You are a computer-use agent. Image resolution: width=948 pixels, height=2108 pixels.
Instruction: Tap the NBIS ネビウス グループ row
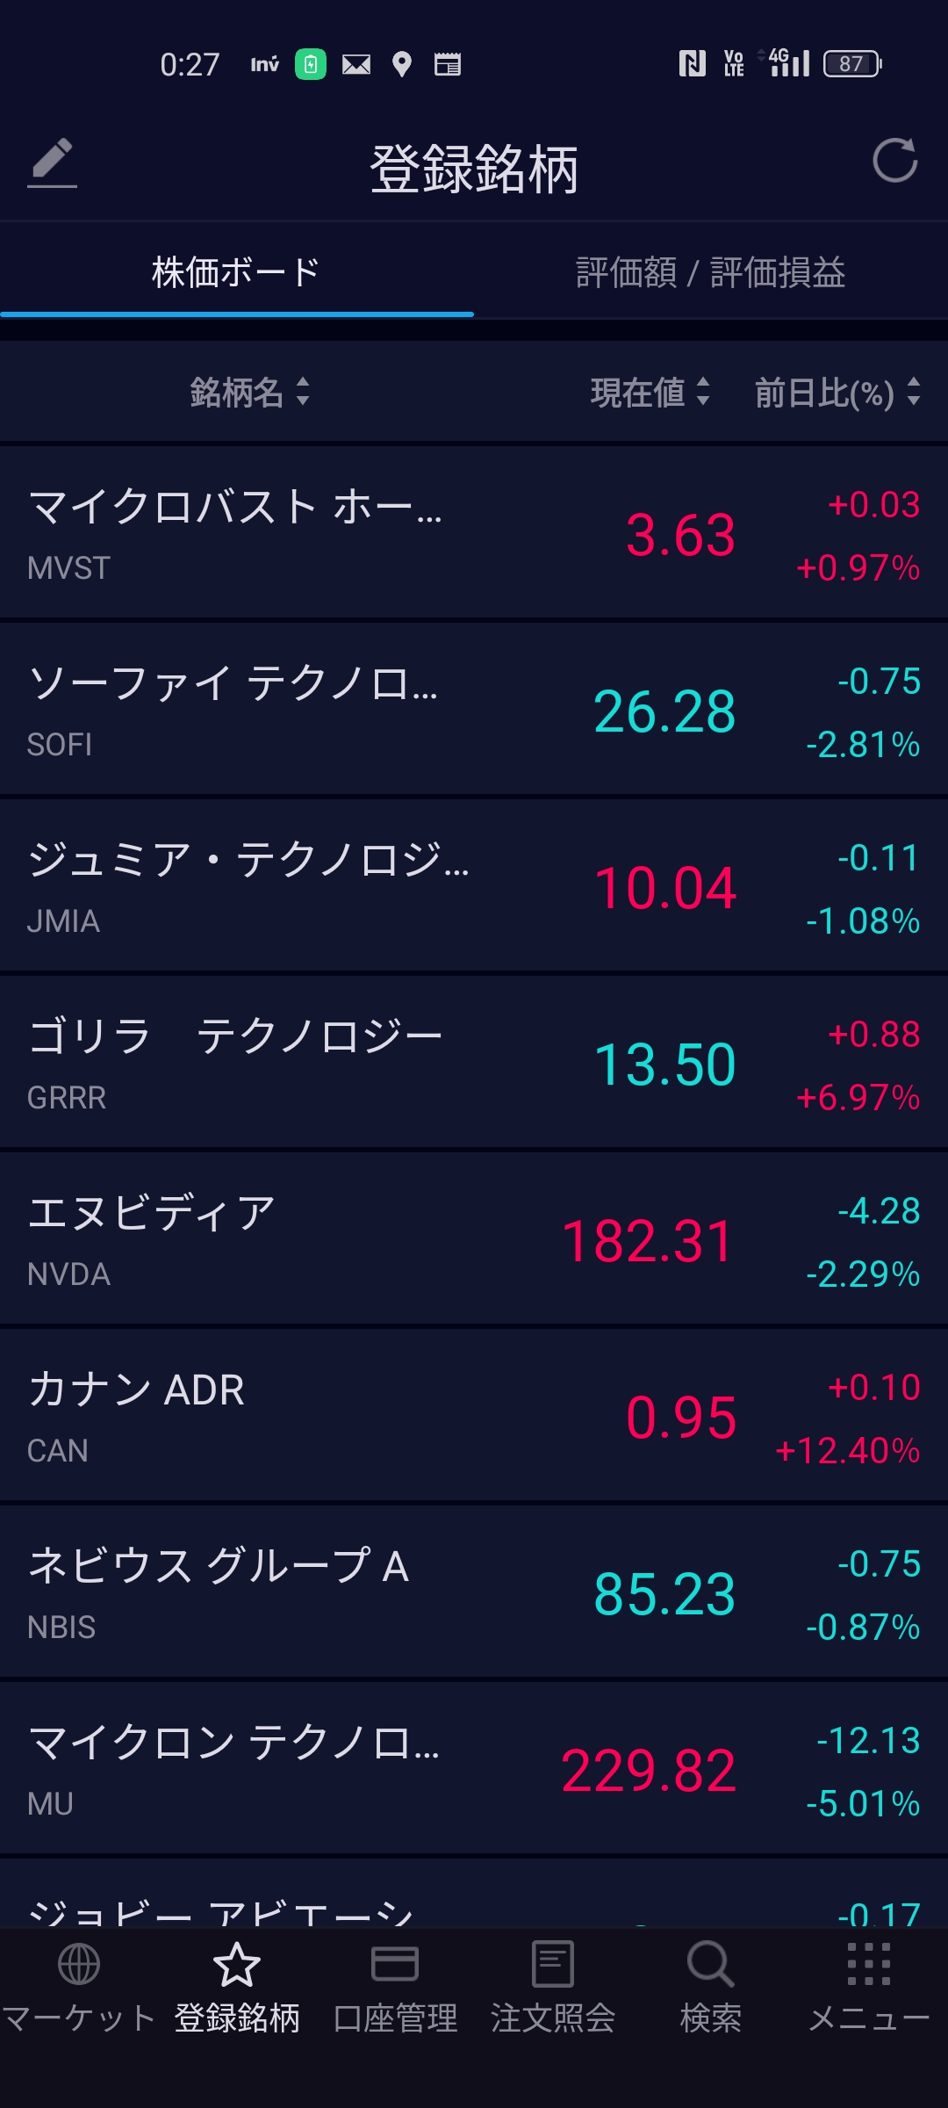(474, 1592)
